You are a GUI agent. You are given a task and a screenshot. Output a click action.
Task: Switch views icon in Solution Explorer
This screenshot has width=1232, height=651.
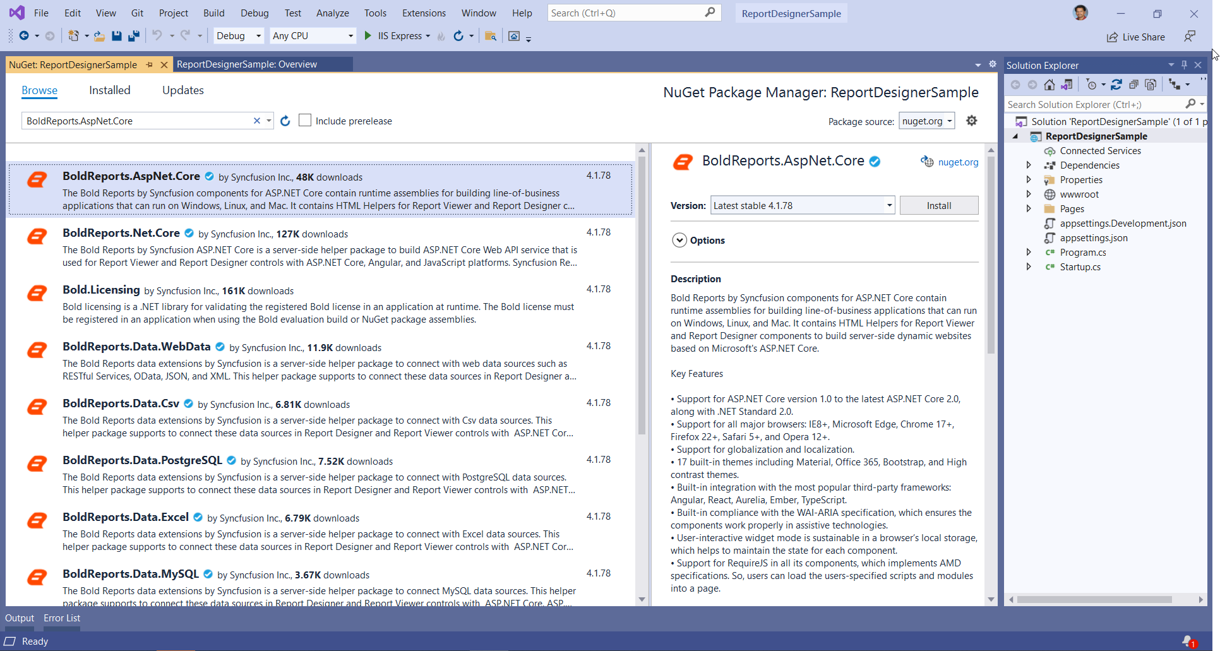point(1067,85)
